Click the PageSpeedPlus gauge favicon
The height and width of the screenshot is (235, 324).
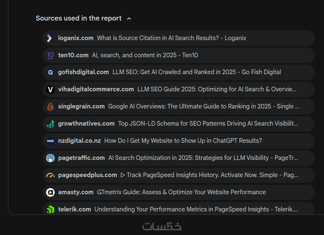tap(50, 175)
